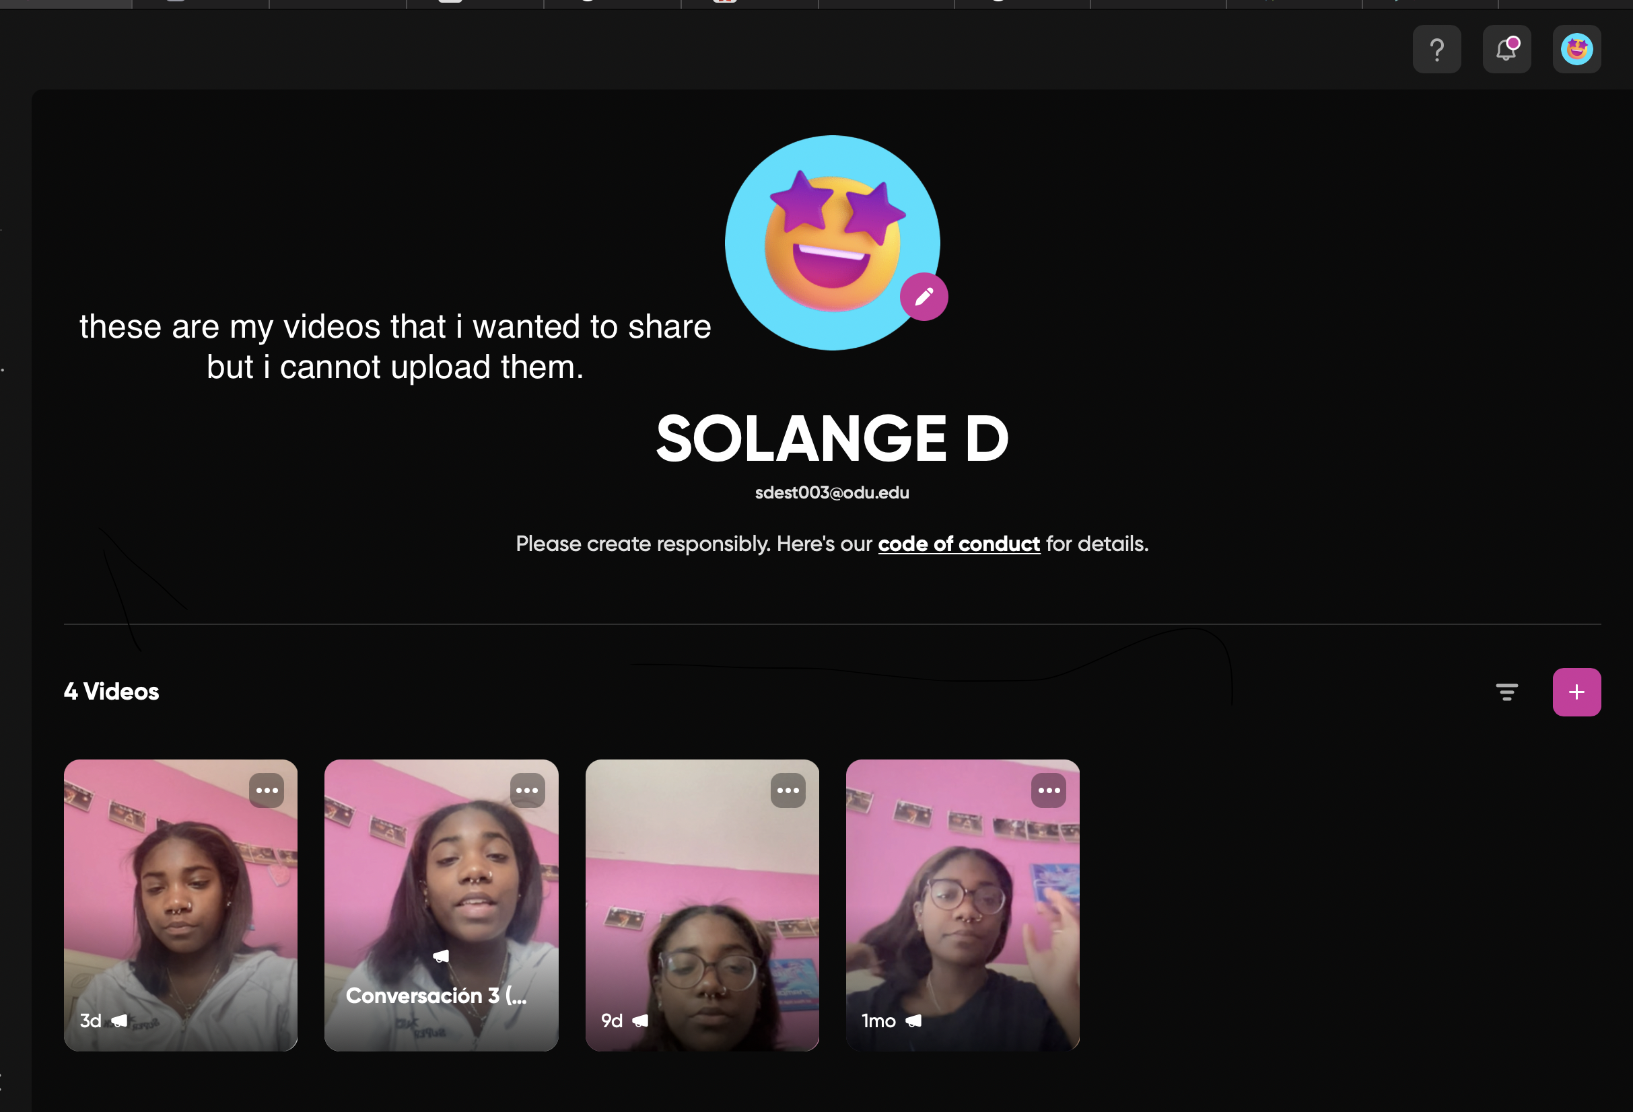Play the 9d video thumbnail

pos(702,905)
